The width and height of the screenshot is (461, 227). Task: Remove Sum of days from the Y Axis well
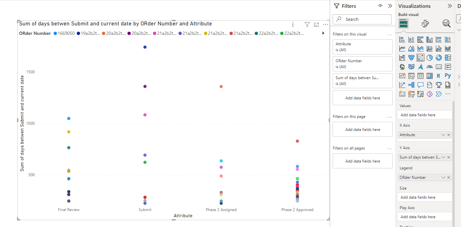coord(449,157)
